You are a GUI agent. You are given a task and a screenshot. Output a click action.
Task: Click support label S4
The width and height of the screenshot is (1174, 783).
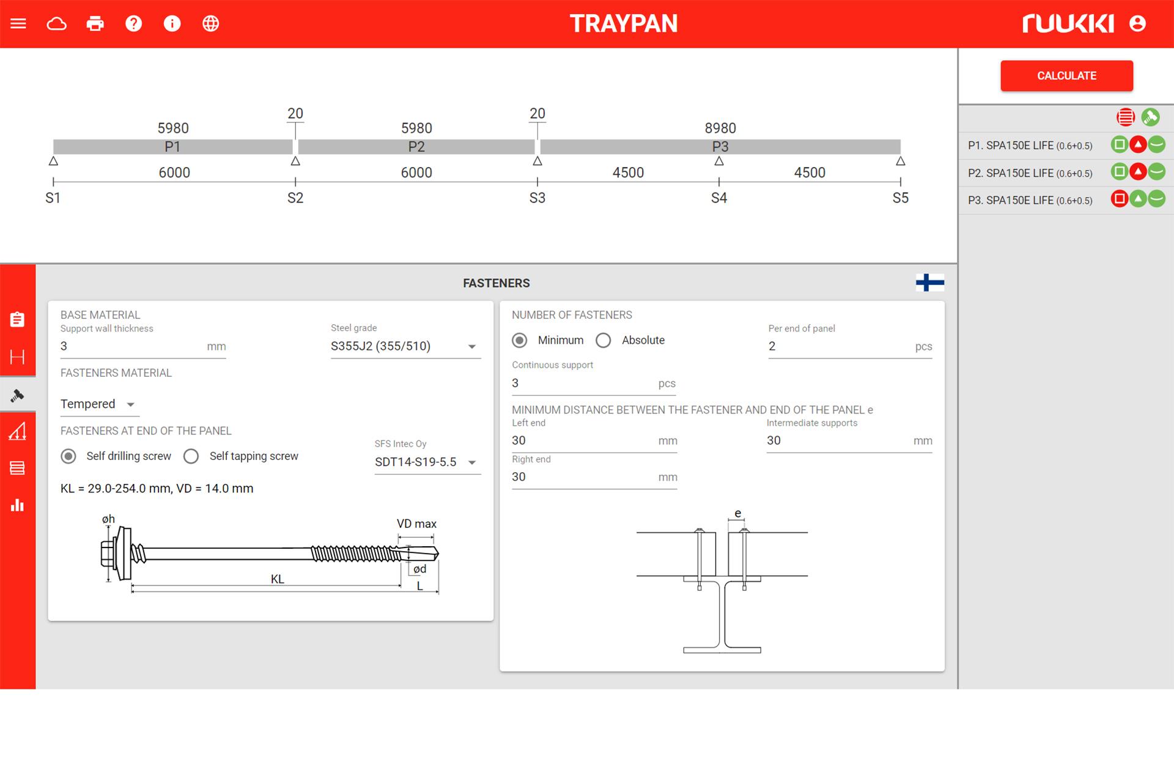[719, 198]
